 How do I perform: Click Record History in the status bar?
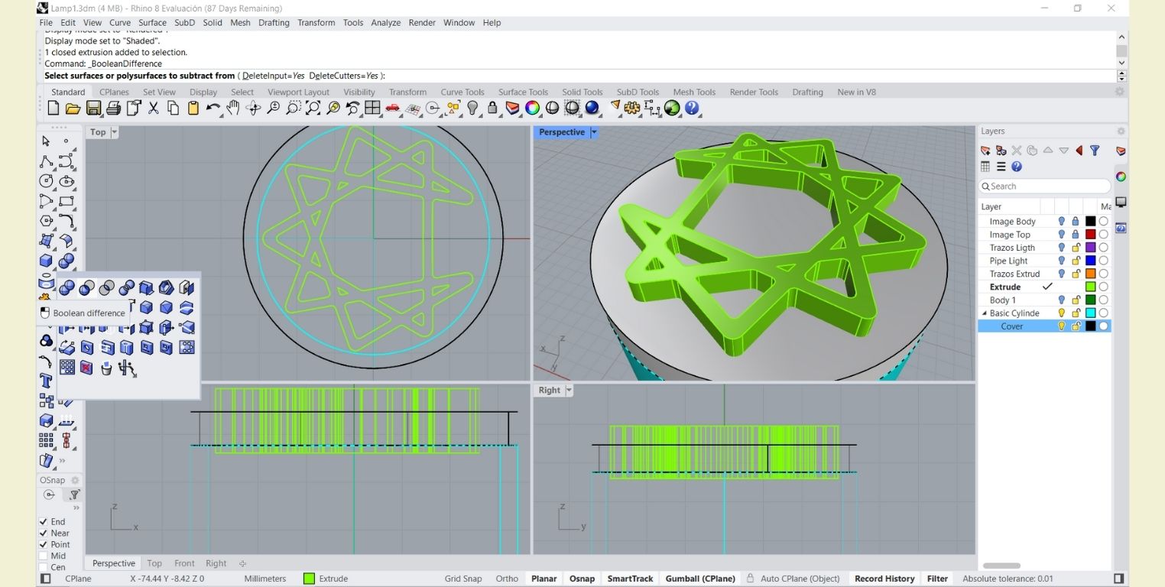(x=884, y=579)
